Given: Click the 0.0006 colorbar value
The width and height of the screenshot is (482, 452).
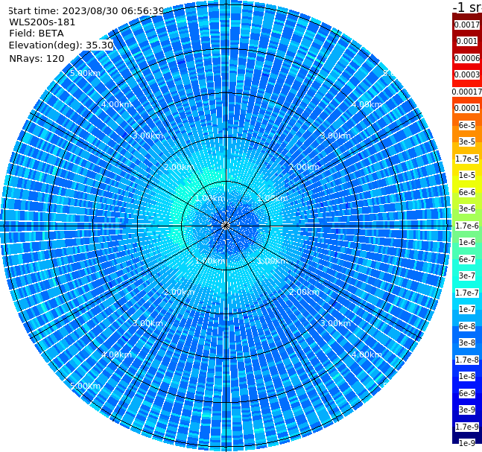Looking at the screenshot, I should point(467,58).
